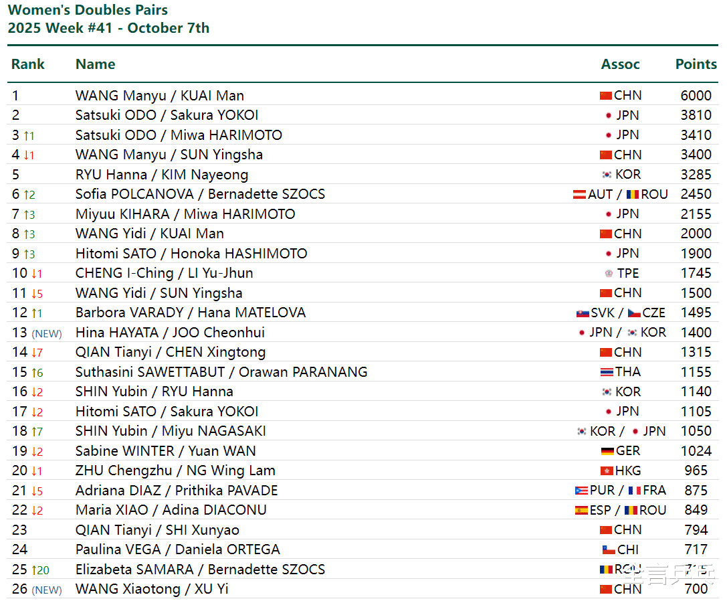Click the Chile flag next to CHI
This screenshot has width=727, height=601.
609,550
